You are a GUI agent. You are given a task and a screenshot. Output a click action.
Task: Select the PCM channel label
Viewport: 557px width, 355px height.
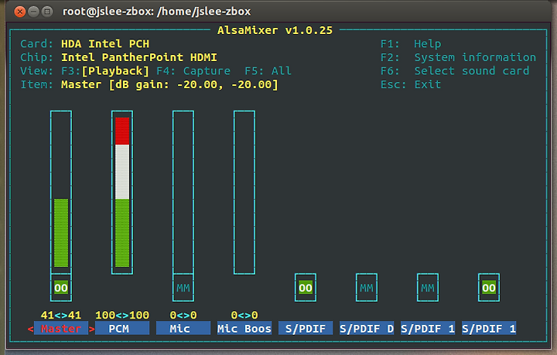click(x=122, y=329)
